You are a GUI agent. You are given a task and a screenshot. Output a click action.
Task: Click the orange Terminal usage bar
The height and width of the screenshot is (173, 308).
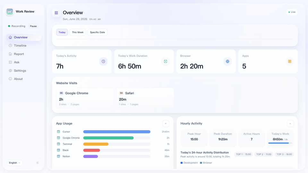[x=96, y=144]
